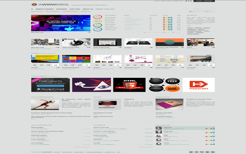The width and height of the screenshot is (246, 154).
Task: Click the Minimal tag
Action: tap(198, 28)
